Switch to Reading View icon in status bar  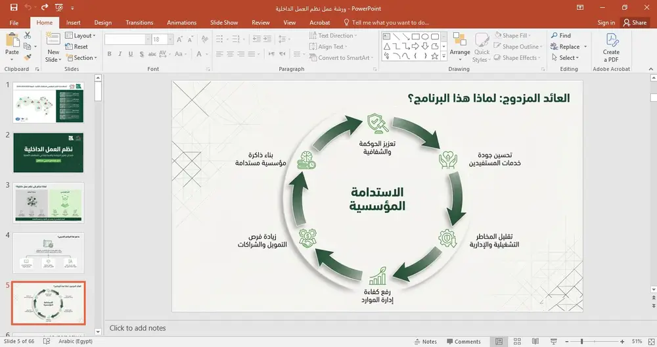[535, 342]
